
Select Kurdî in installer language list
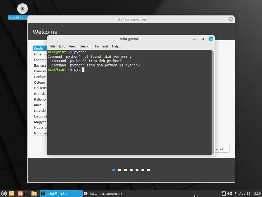click(x=40, y=105)
